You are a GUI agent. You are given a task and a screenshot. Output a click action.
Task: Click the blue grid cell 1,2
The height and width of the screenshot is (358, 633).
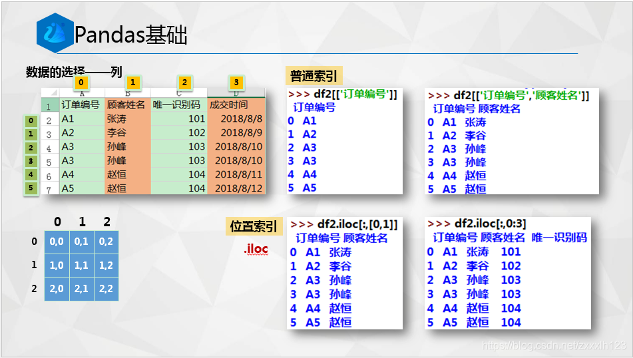[x=106, y=265]
